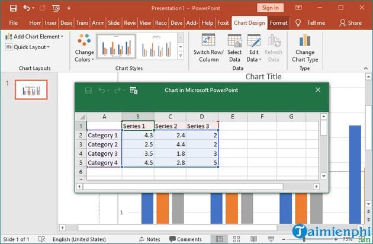Select the Series 3 header cell

point(202,126)
